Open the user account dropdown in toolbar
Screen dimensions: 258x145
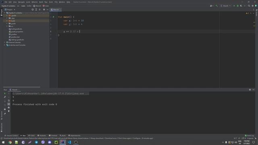pos(212,6)
